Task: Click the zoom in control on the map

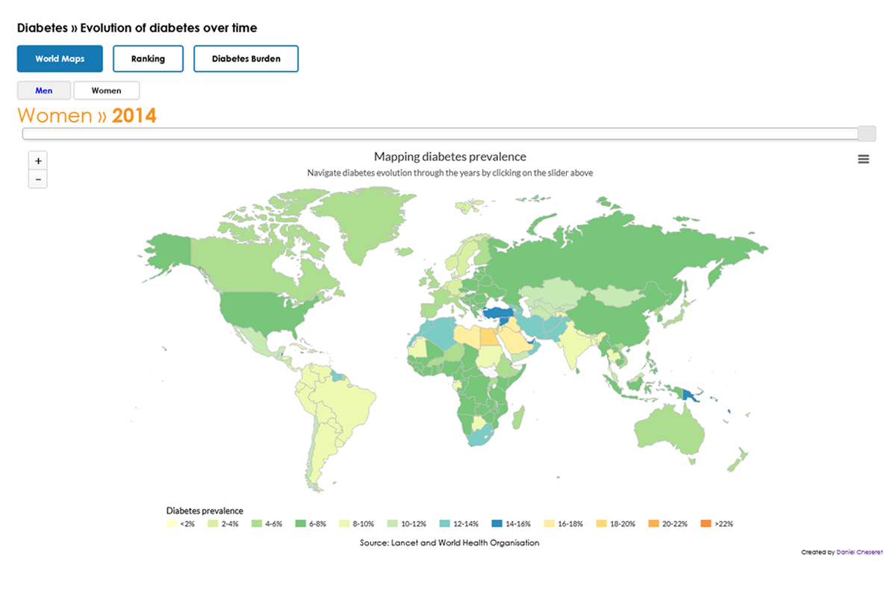Action: click(37, 160)
